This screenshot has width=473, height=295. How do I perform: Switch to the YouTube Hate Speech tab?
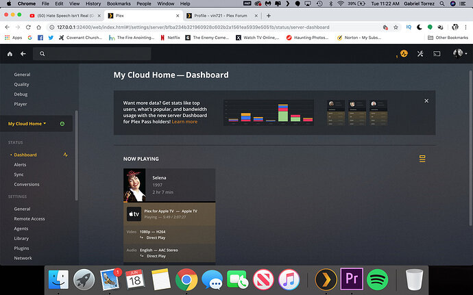[x=65, y=16]
